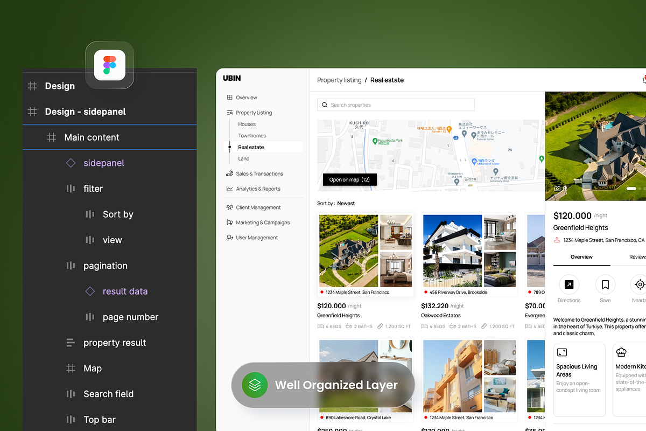Click the Sort by layer icon

coord(90,214)
